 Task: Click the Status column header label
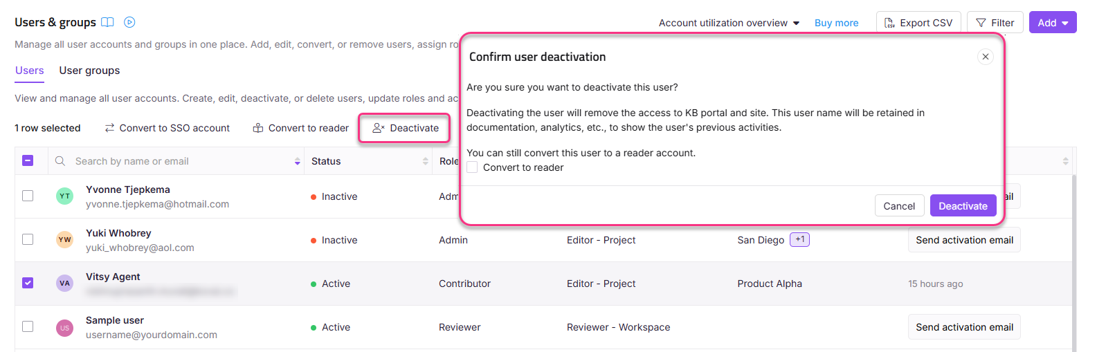(x=326, y=161)
